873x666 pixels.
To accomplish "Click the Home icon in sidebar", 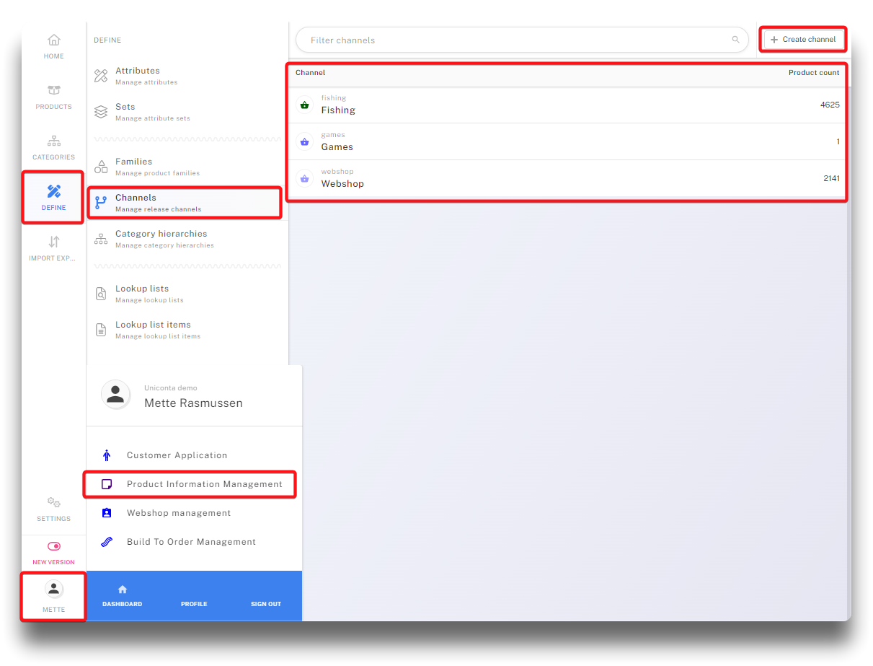I will point(54,40).
